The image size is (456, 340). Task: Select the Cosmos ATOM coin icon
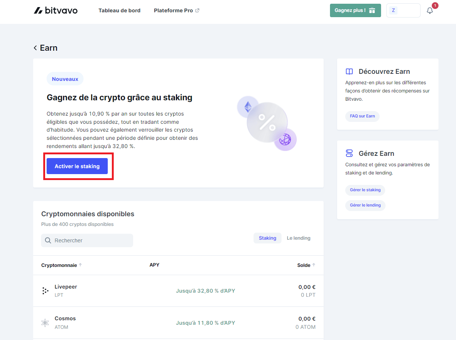pos(45,322)
